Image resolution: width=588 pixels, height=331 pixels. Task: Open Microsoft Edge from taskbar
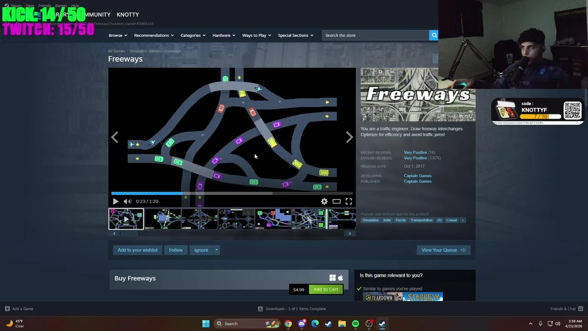(315, 324)
